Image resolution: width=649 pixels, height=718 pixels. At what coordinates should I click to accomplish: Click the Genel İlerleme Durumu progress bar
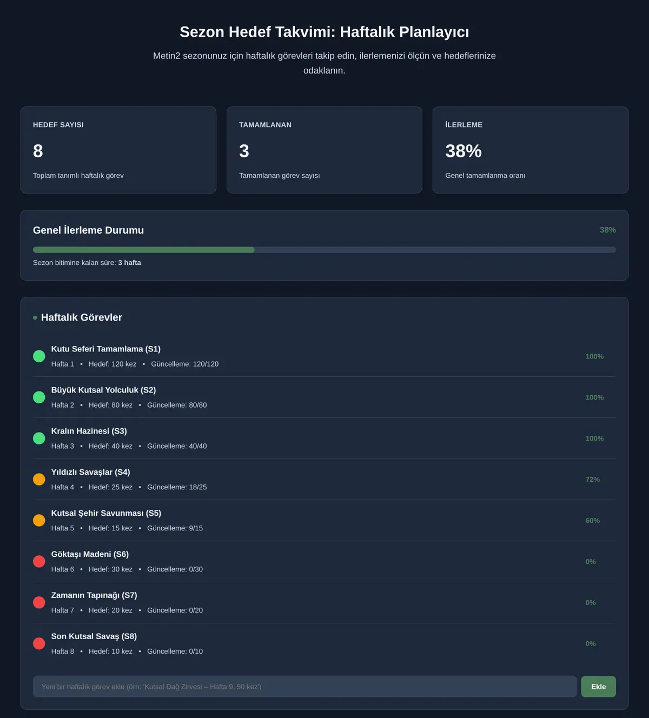click(325, 250)
